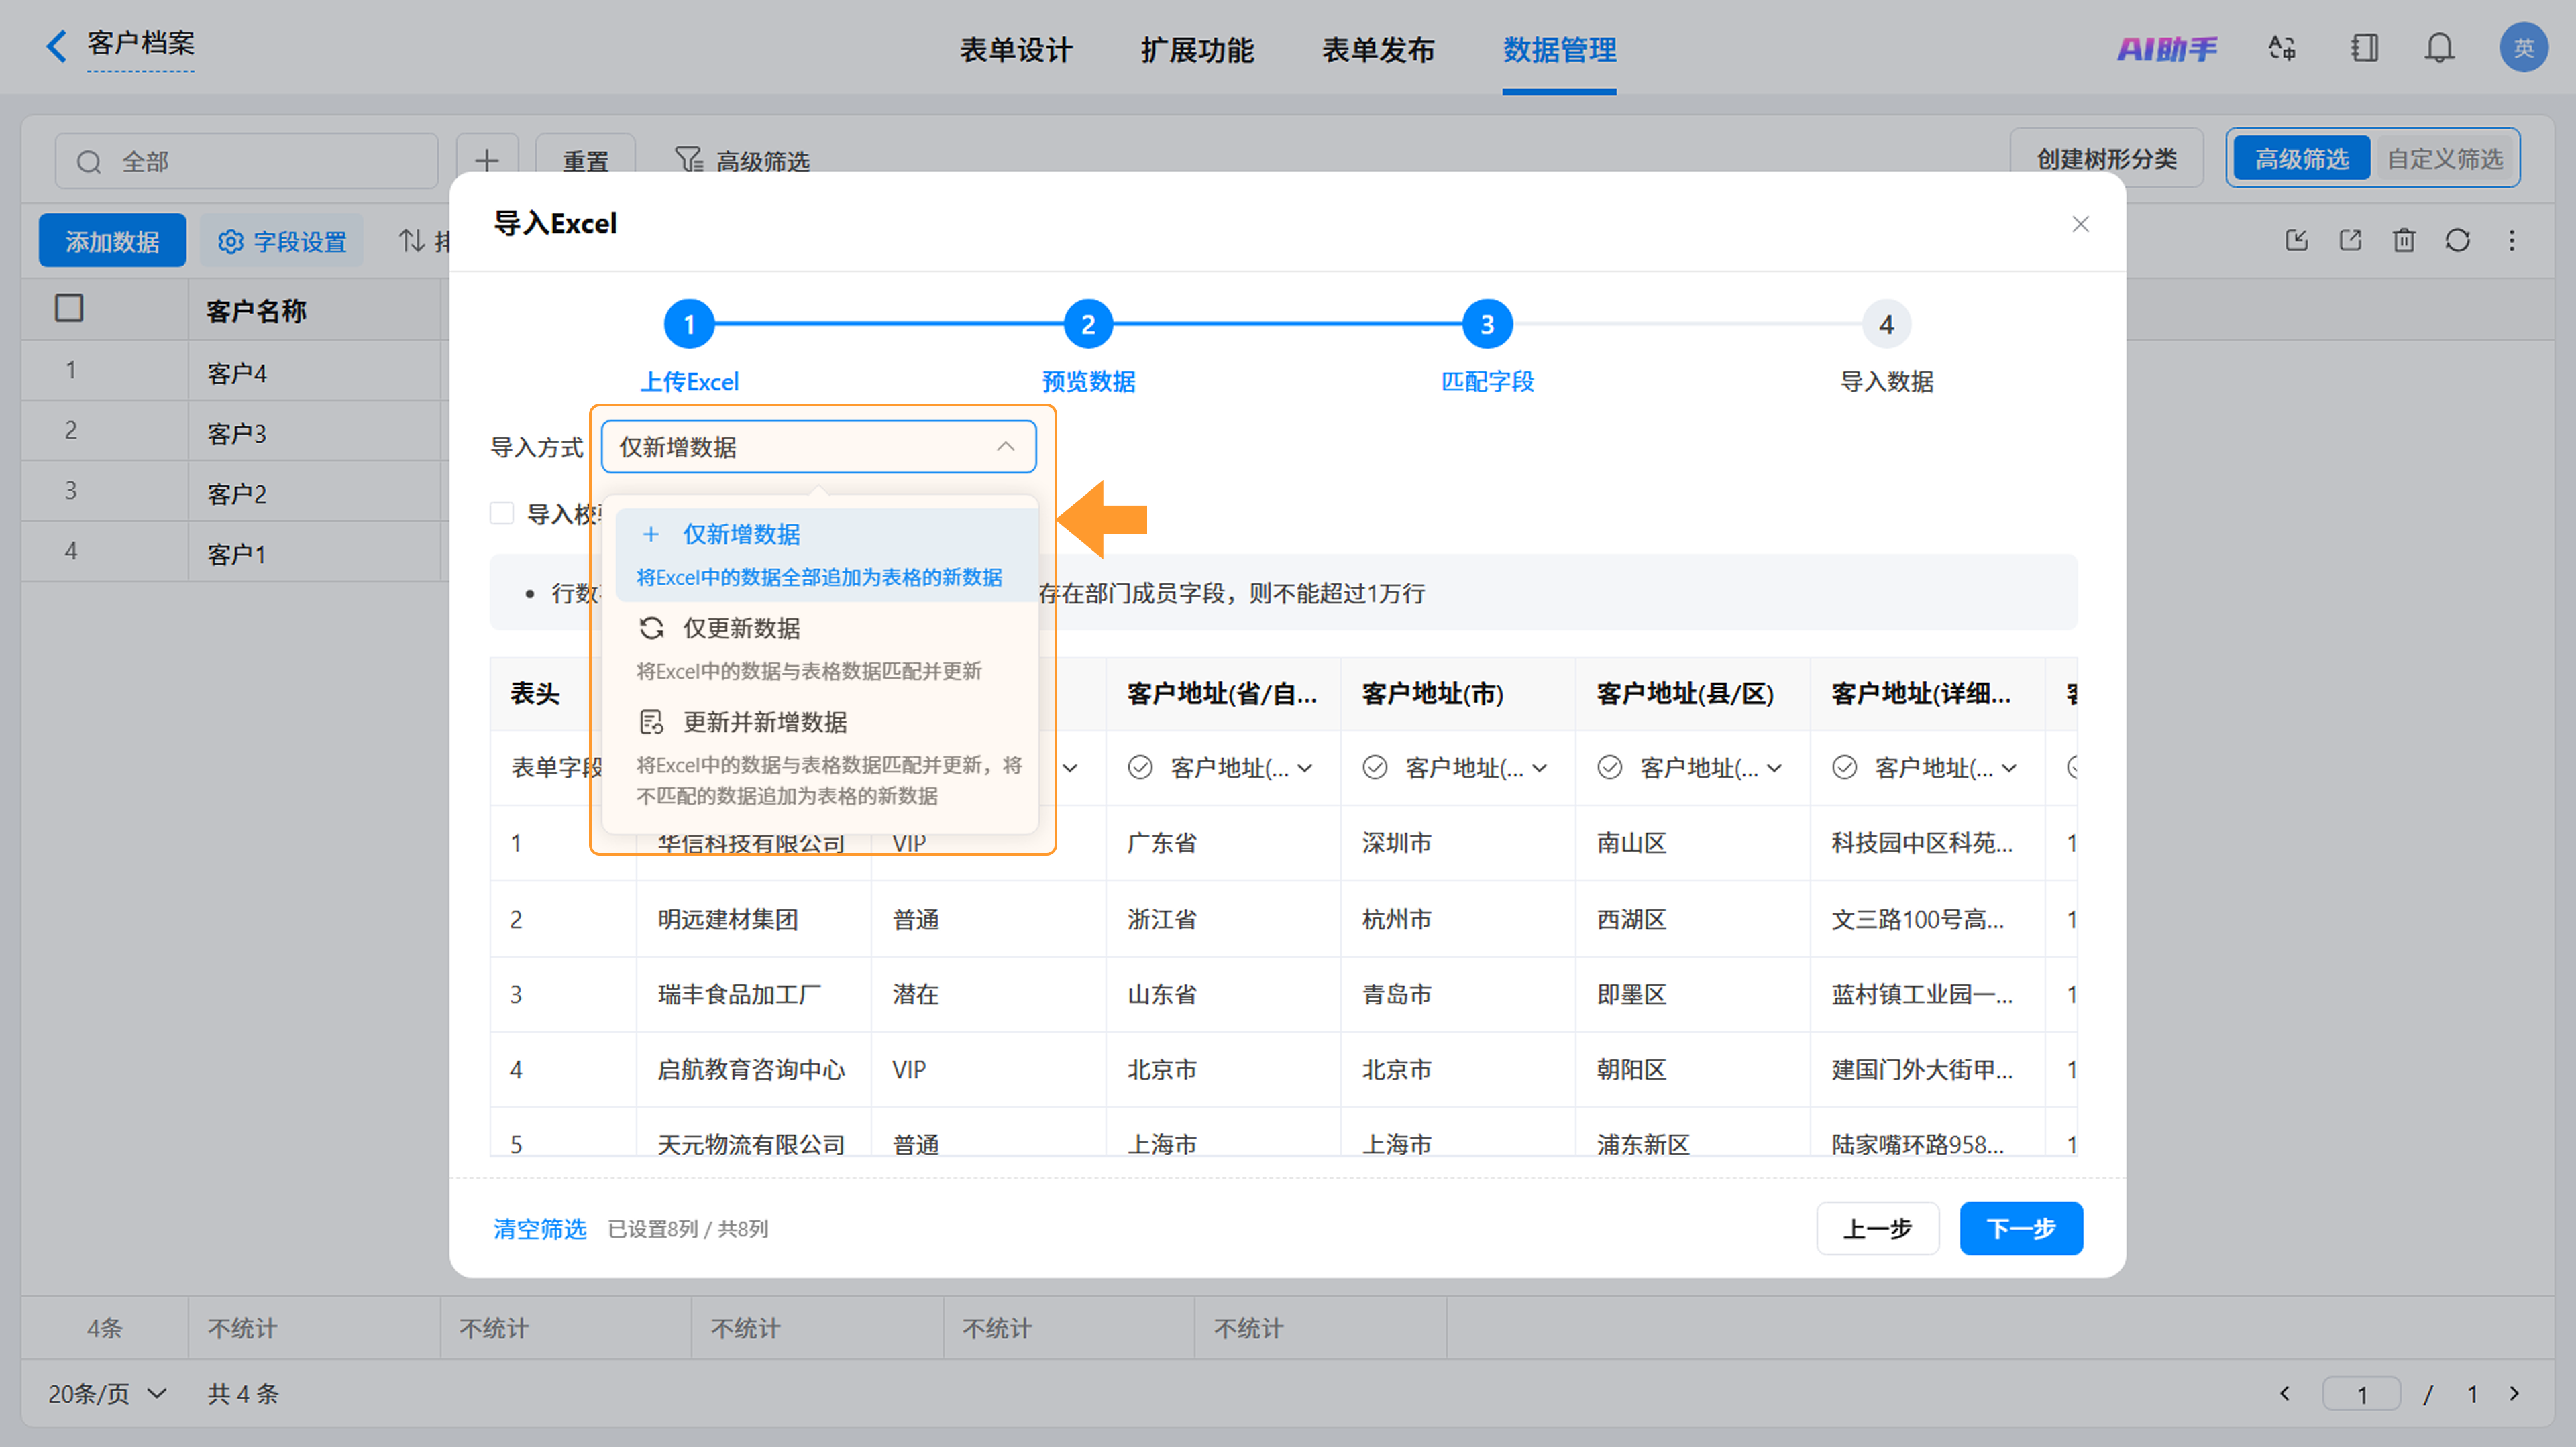Click the language translate icon
2576x1447 pixels.
coord(2282,48)
